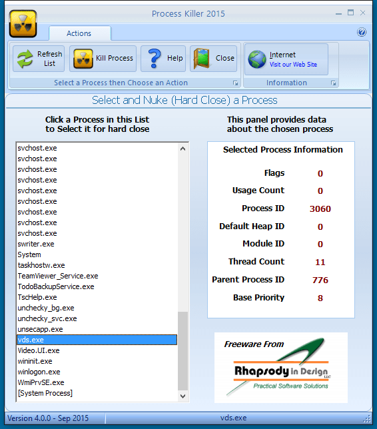Image resolution: width=377 pixels, height=429 pixels.
Task: Click the Internet globe icon
Action: 257,59
